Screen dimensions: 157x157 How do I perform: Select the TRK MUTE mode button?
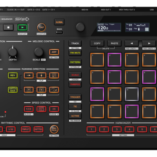point(75,53)
